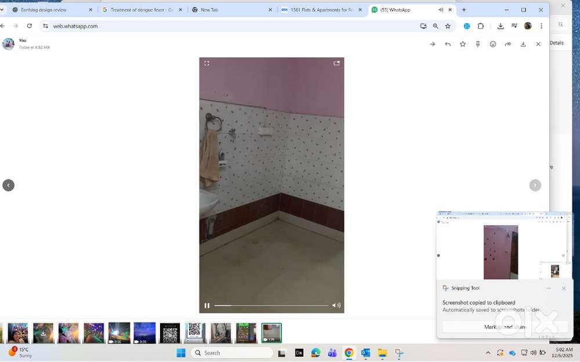Viewport: 580px width, 362px height.
Task: Close the WhatsApp media viewer
Action: pyautogui.click(x=538, y=44)
